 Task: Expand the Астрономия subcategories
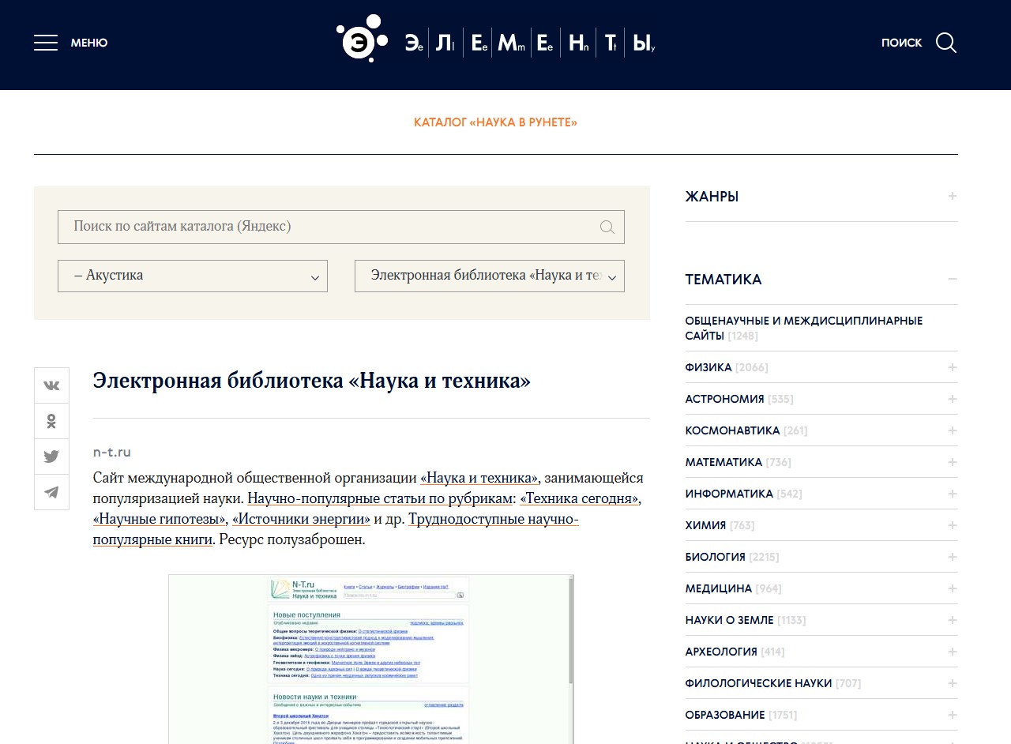[x=953, y=399]
